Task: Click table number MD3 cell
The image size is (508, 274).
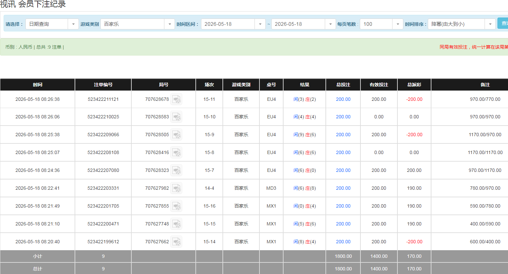Action: 271,188
